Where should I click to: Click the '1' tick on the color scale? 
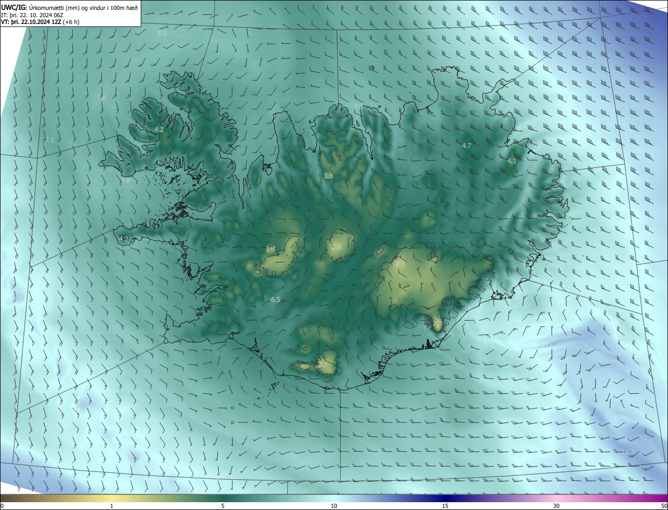tap(112, 506)
